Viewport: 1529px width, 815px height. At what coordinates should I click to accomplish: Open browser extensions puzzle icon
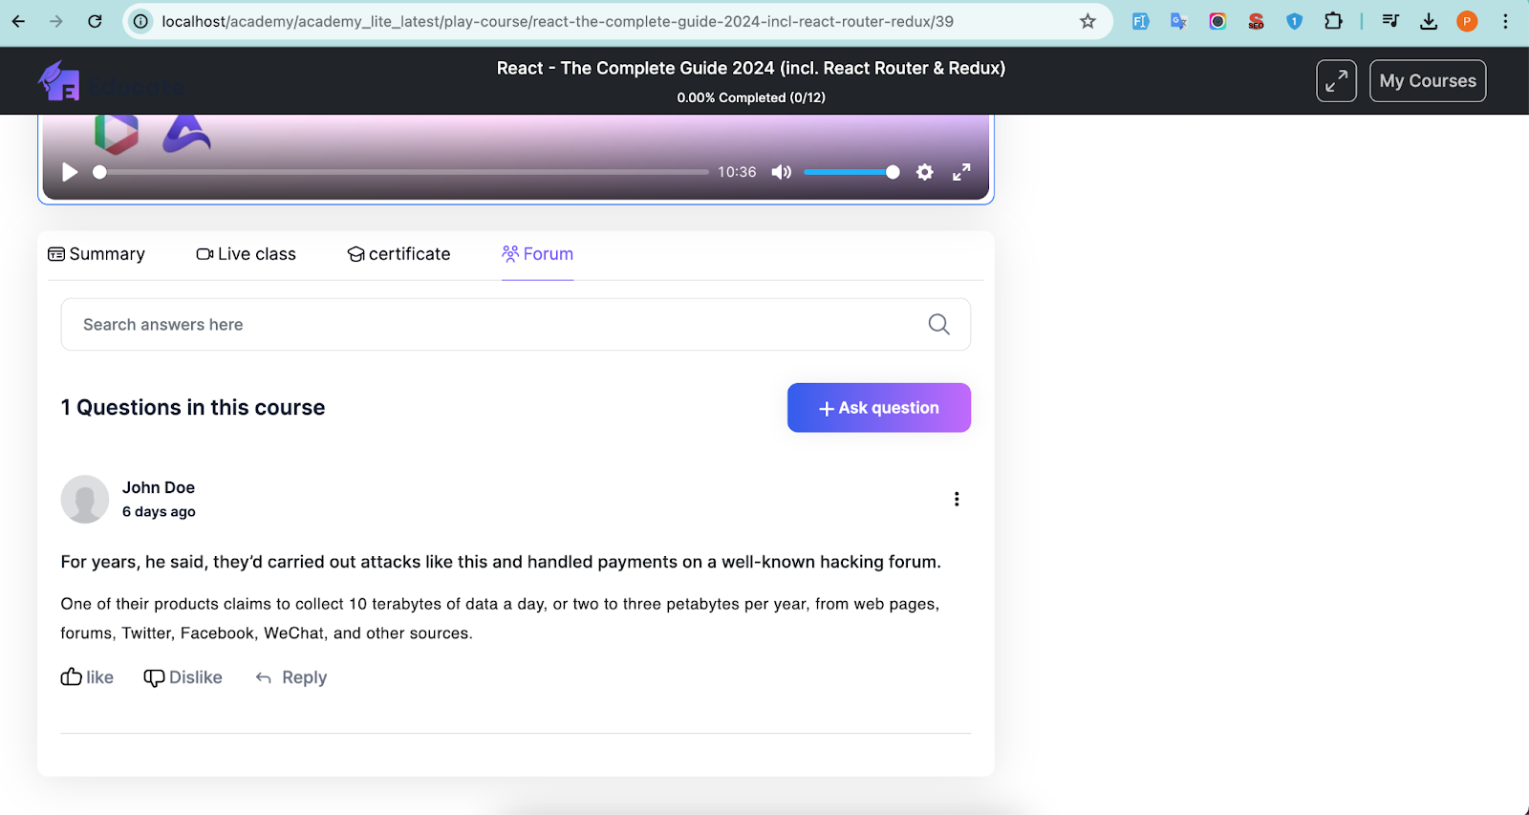[x=1333, y=21]
